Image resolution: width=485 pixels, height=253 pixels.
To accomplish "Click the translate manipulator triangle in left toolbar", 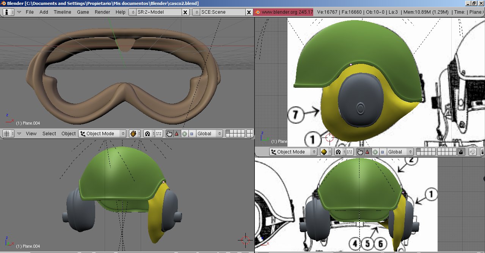I will pos(176,134).
